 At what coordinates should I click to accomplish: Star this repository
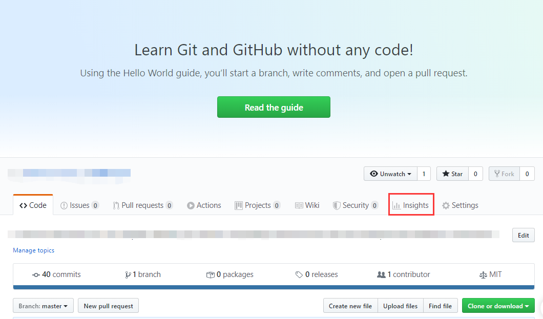pos(452,174)
